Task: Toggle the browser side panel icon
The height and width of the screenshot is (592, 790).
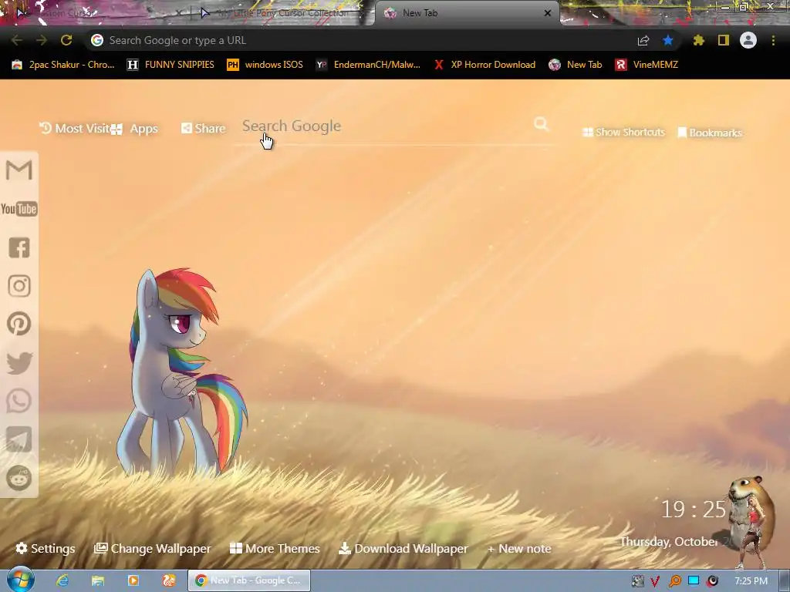Action: [724, 40]
